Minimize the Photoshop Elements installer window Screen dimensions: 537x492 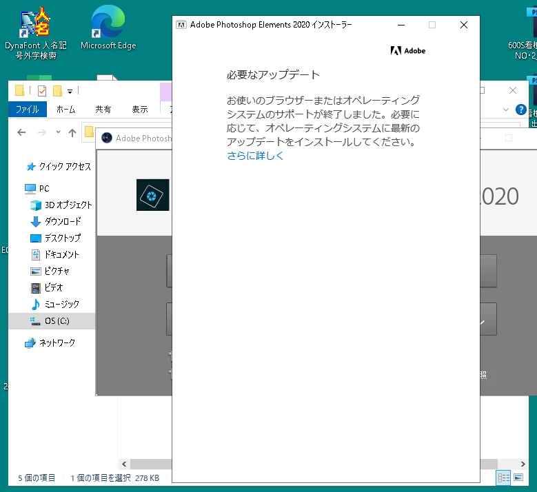pos(401,25)
